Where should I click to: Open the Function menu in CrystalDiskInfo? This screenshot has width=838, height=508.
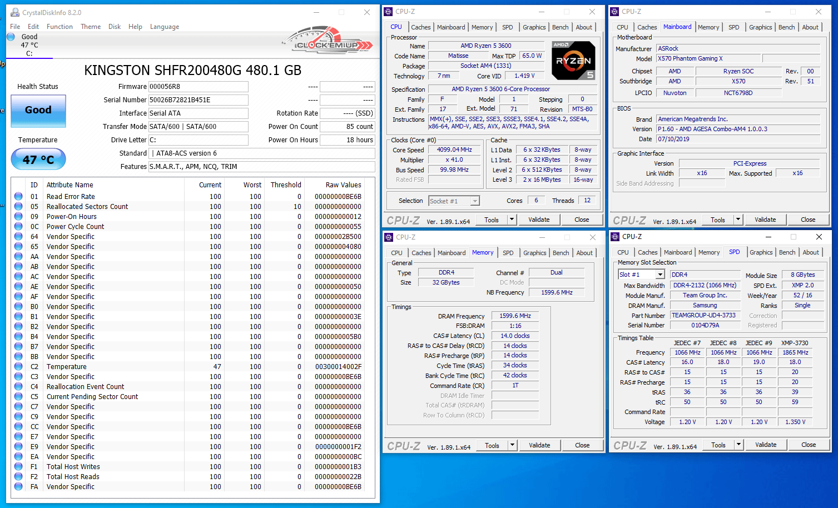[x=59, y=27]
